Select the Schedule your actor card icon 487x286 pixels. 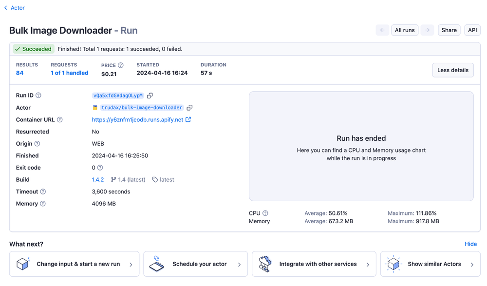(x=157, y=264)
